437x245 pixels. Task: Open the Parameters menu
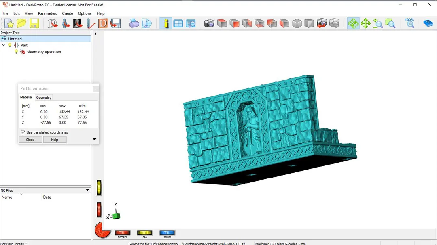(x=47, y=13)
